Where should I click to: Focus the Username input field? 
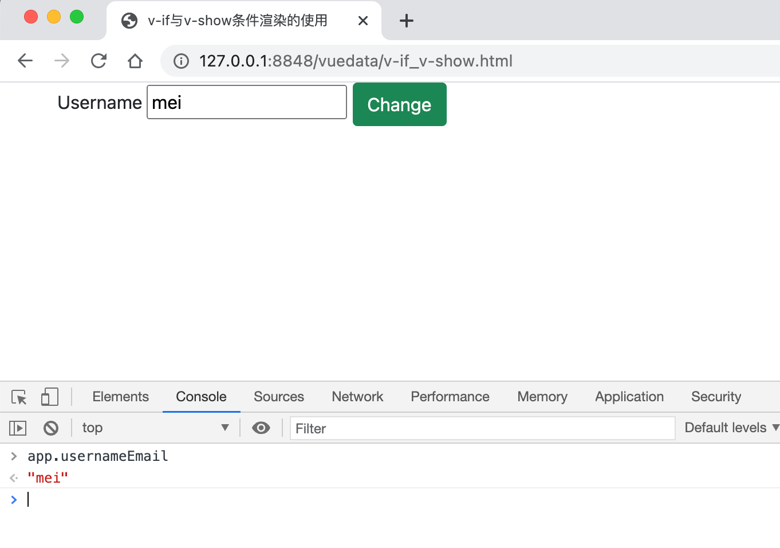247,102
